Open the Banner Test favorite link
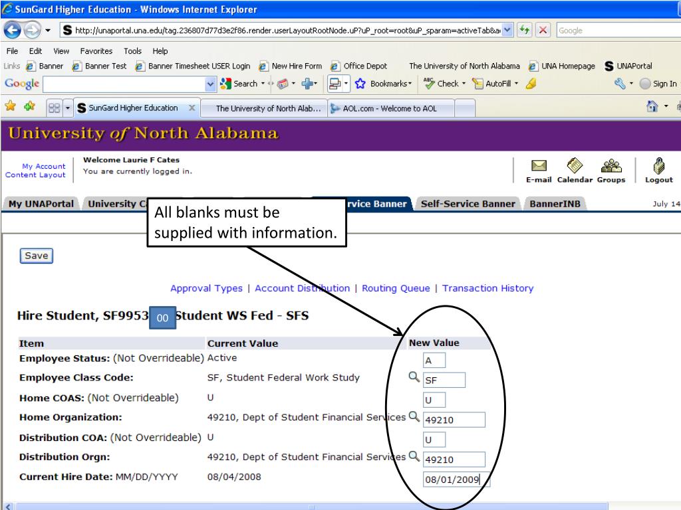 coord(100,66)
